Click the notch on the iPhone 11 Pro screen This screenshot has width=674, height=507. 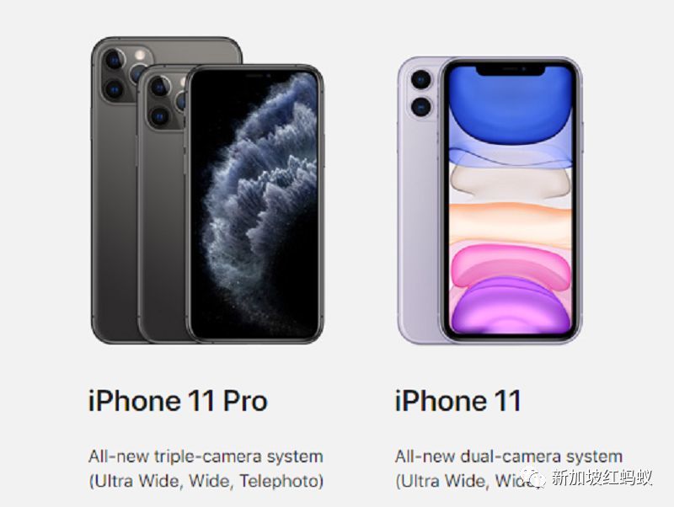coord(256,76)
